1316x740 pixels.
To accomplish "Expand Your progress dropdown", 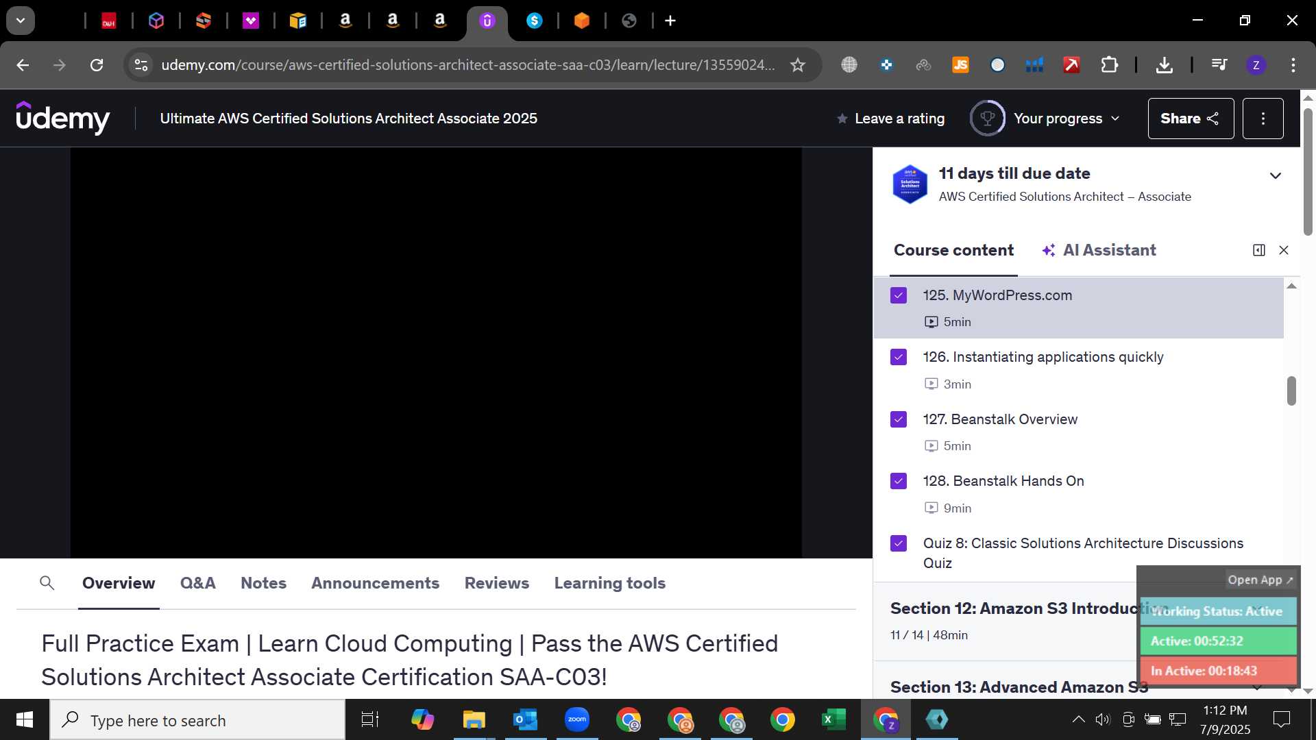I will pos(1067,119).
